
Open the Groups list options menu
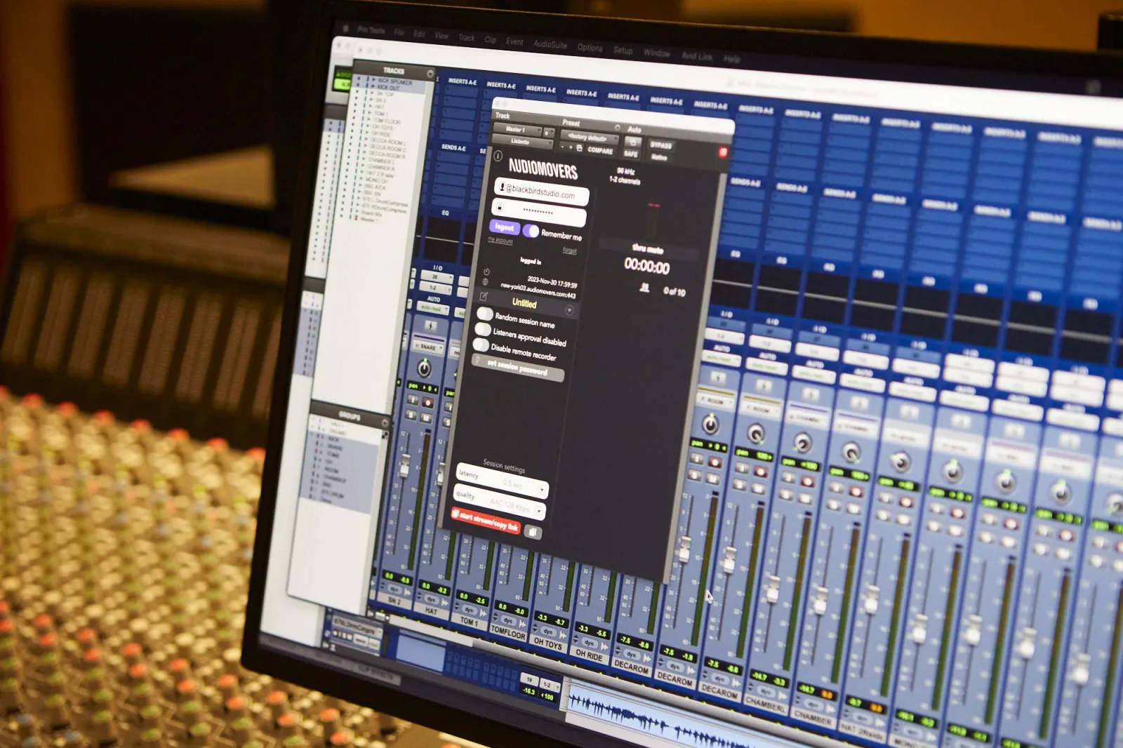pyautogui.click(x=385, y=422)
